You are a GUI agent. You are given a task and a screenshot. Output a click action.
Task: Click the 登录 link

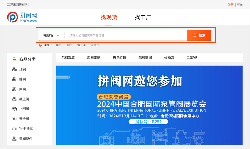240,5
